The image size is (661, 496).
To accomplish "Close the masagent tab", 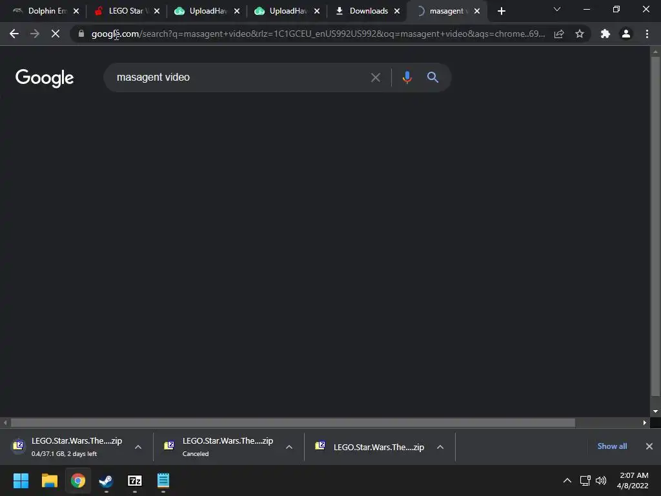I will click(x=477, y=11).
